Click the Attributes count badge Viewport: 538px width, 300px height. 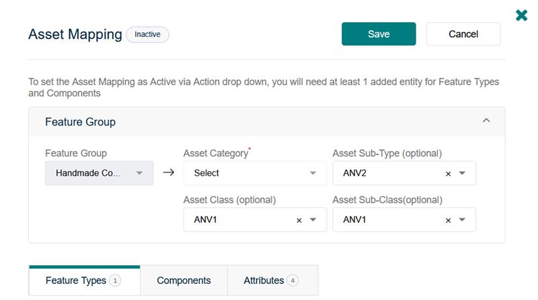pos(292,281)
